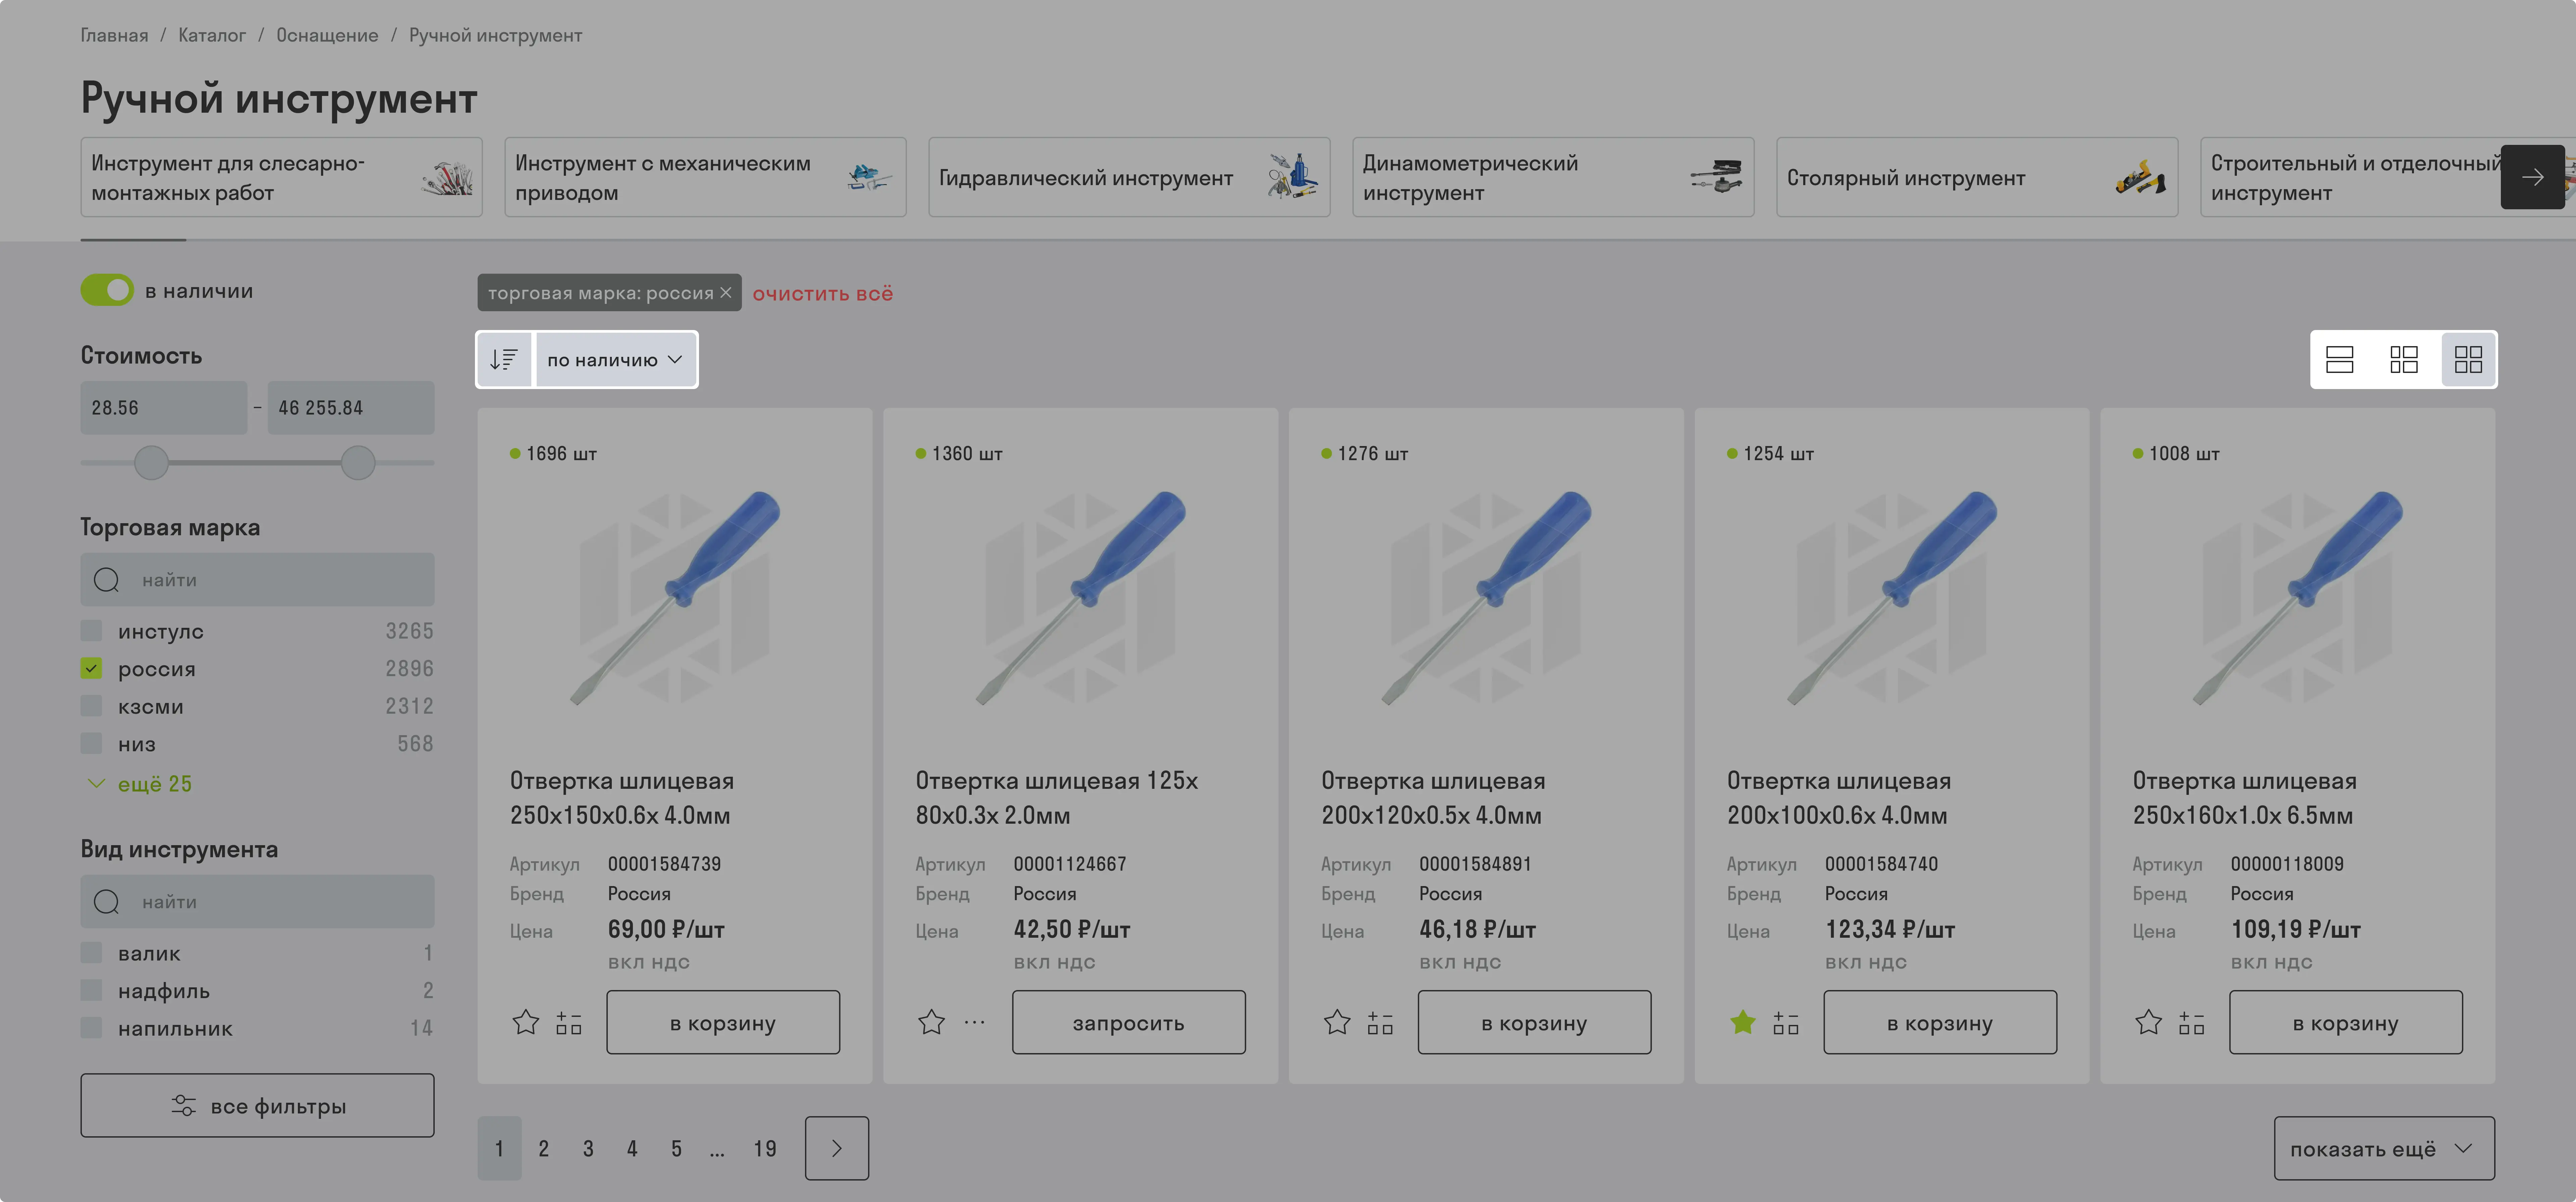Screen dimensions: 2576x1202
Task: Open the 'показать ещё' dropdown
Action: pyautogui.click(x=2384, y=1148)
